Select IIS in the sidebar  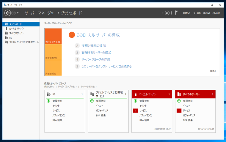[21, 38]
